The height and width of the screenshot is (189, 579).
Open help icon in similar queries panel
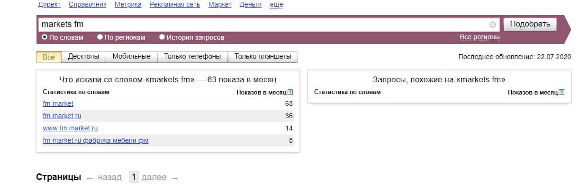pyautogui.click(x=561, y=92)
